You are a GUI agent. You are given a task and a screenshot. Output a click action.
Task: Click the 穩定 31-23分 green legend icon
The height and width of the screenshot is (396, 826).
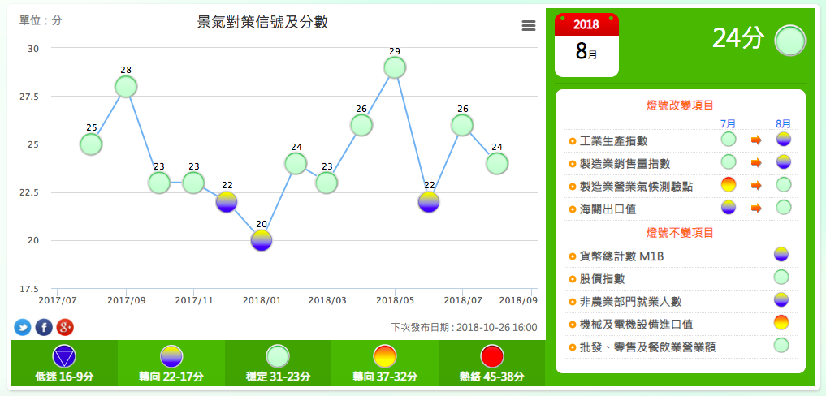pos(278,357)
